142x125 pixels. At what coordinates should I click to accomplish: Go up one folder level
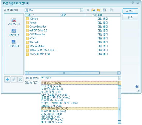[93, 10]
